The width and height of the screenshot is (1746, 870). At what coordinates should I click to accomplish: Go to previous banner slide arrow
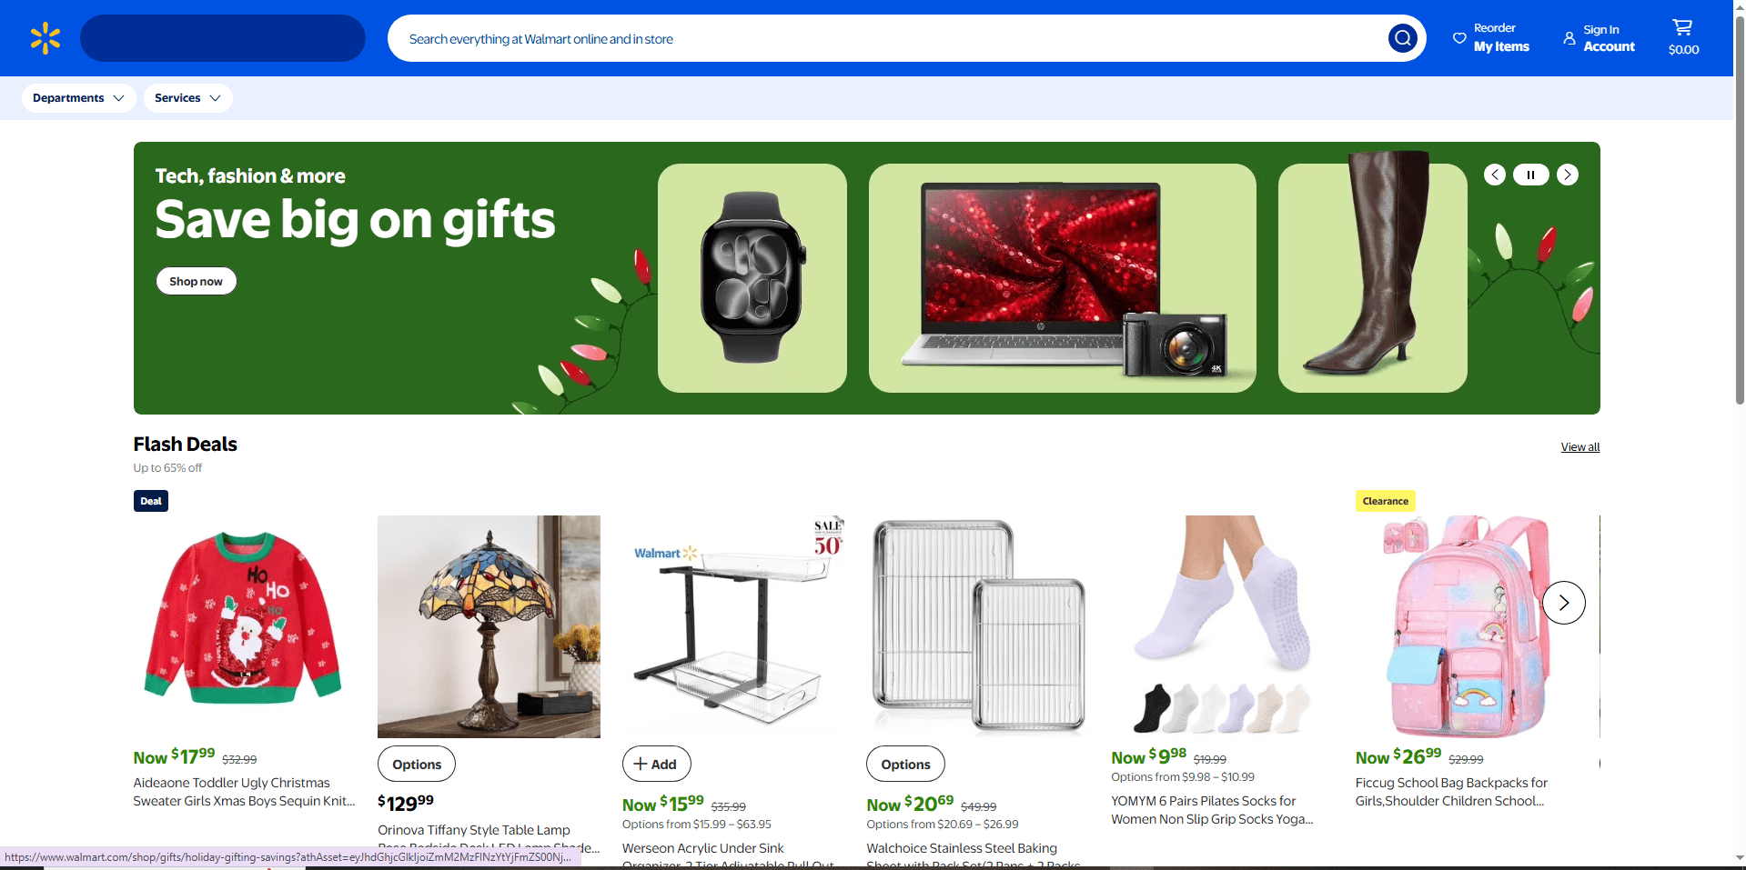[1495, 175]
